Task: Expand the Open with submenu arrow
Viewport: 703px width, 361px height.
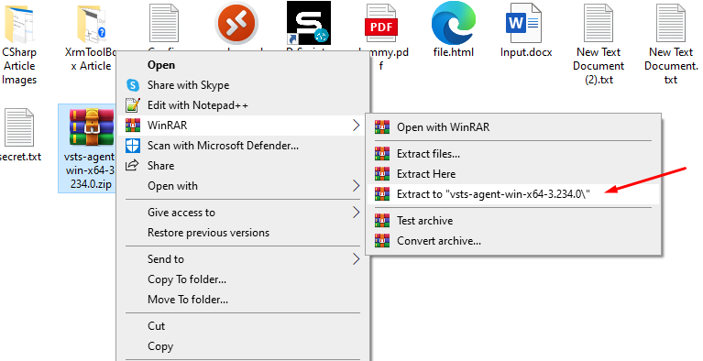Action: [x=356, y=186]
